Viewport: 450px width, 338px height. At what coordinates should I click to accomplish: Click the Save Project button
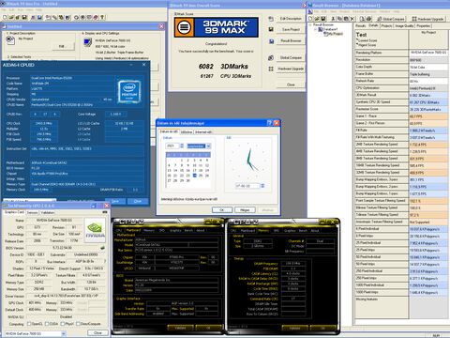click(x=291, y=29)
